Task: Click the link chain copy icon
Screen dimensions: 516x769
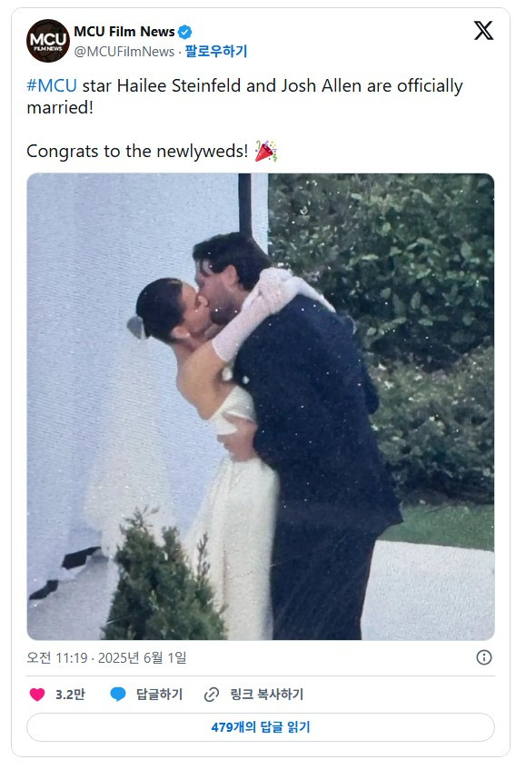Action: 212,694
